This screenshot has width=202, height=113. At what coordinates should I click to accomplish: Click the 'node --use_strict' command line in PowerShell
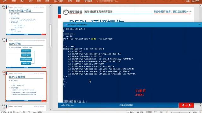click(x=88, y=39)
